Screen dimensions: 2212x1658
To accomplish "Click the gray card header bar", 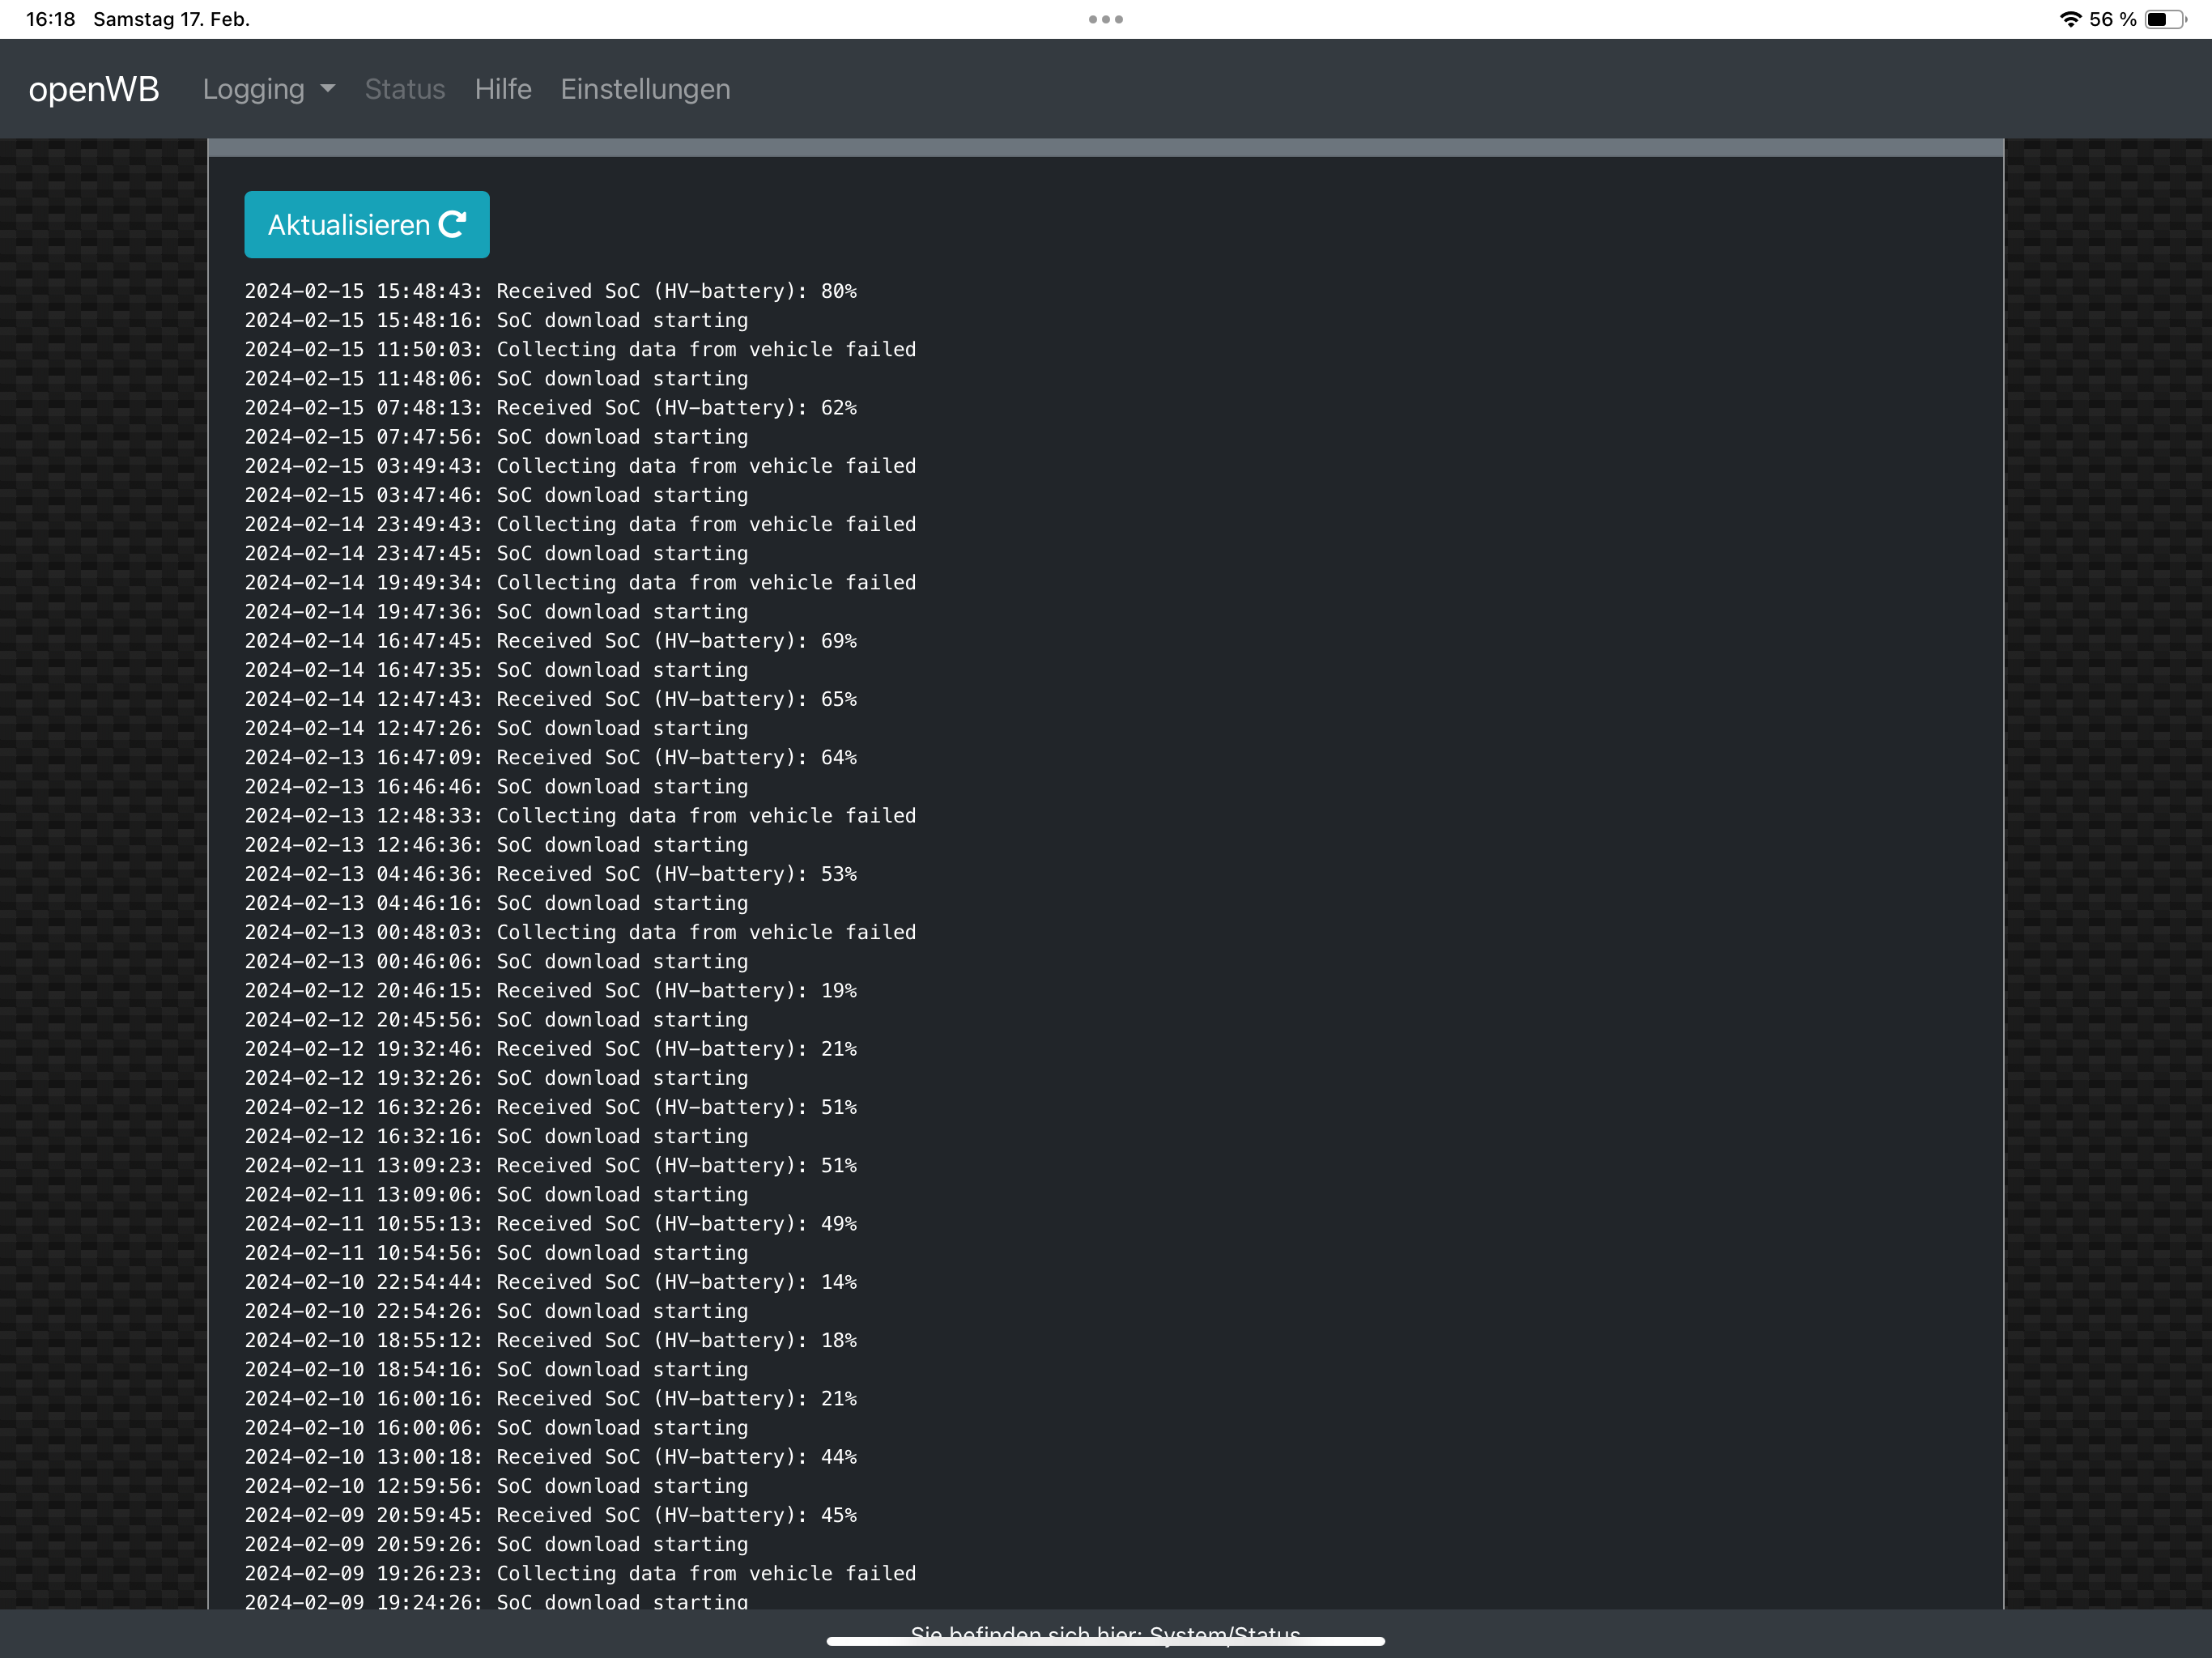I will click(1105, 148).
